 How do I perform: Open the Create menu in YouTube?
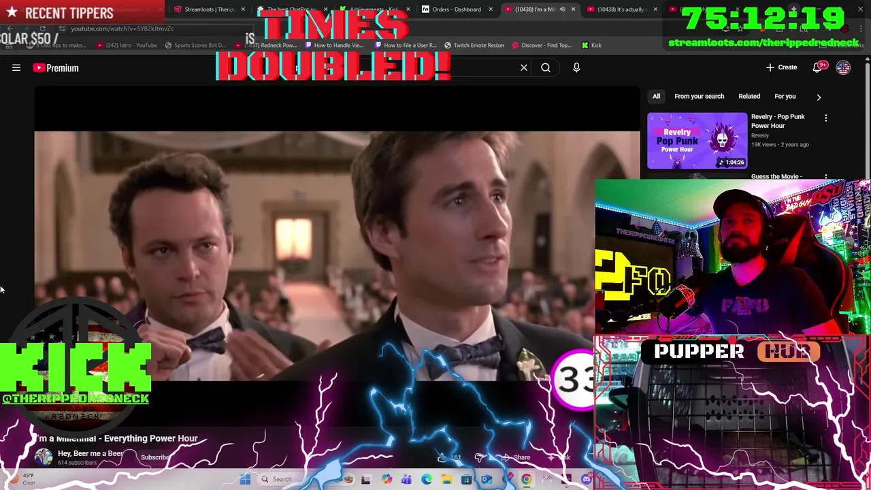click(781, 67)
